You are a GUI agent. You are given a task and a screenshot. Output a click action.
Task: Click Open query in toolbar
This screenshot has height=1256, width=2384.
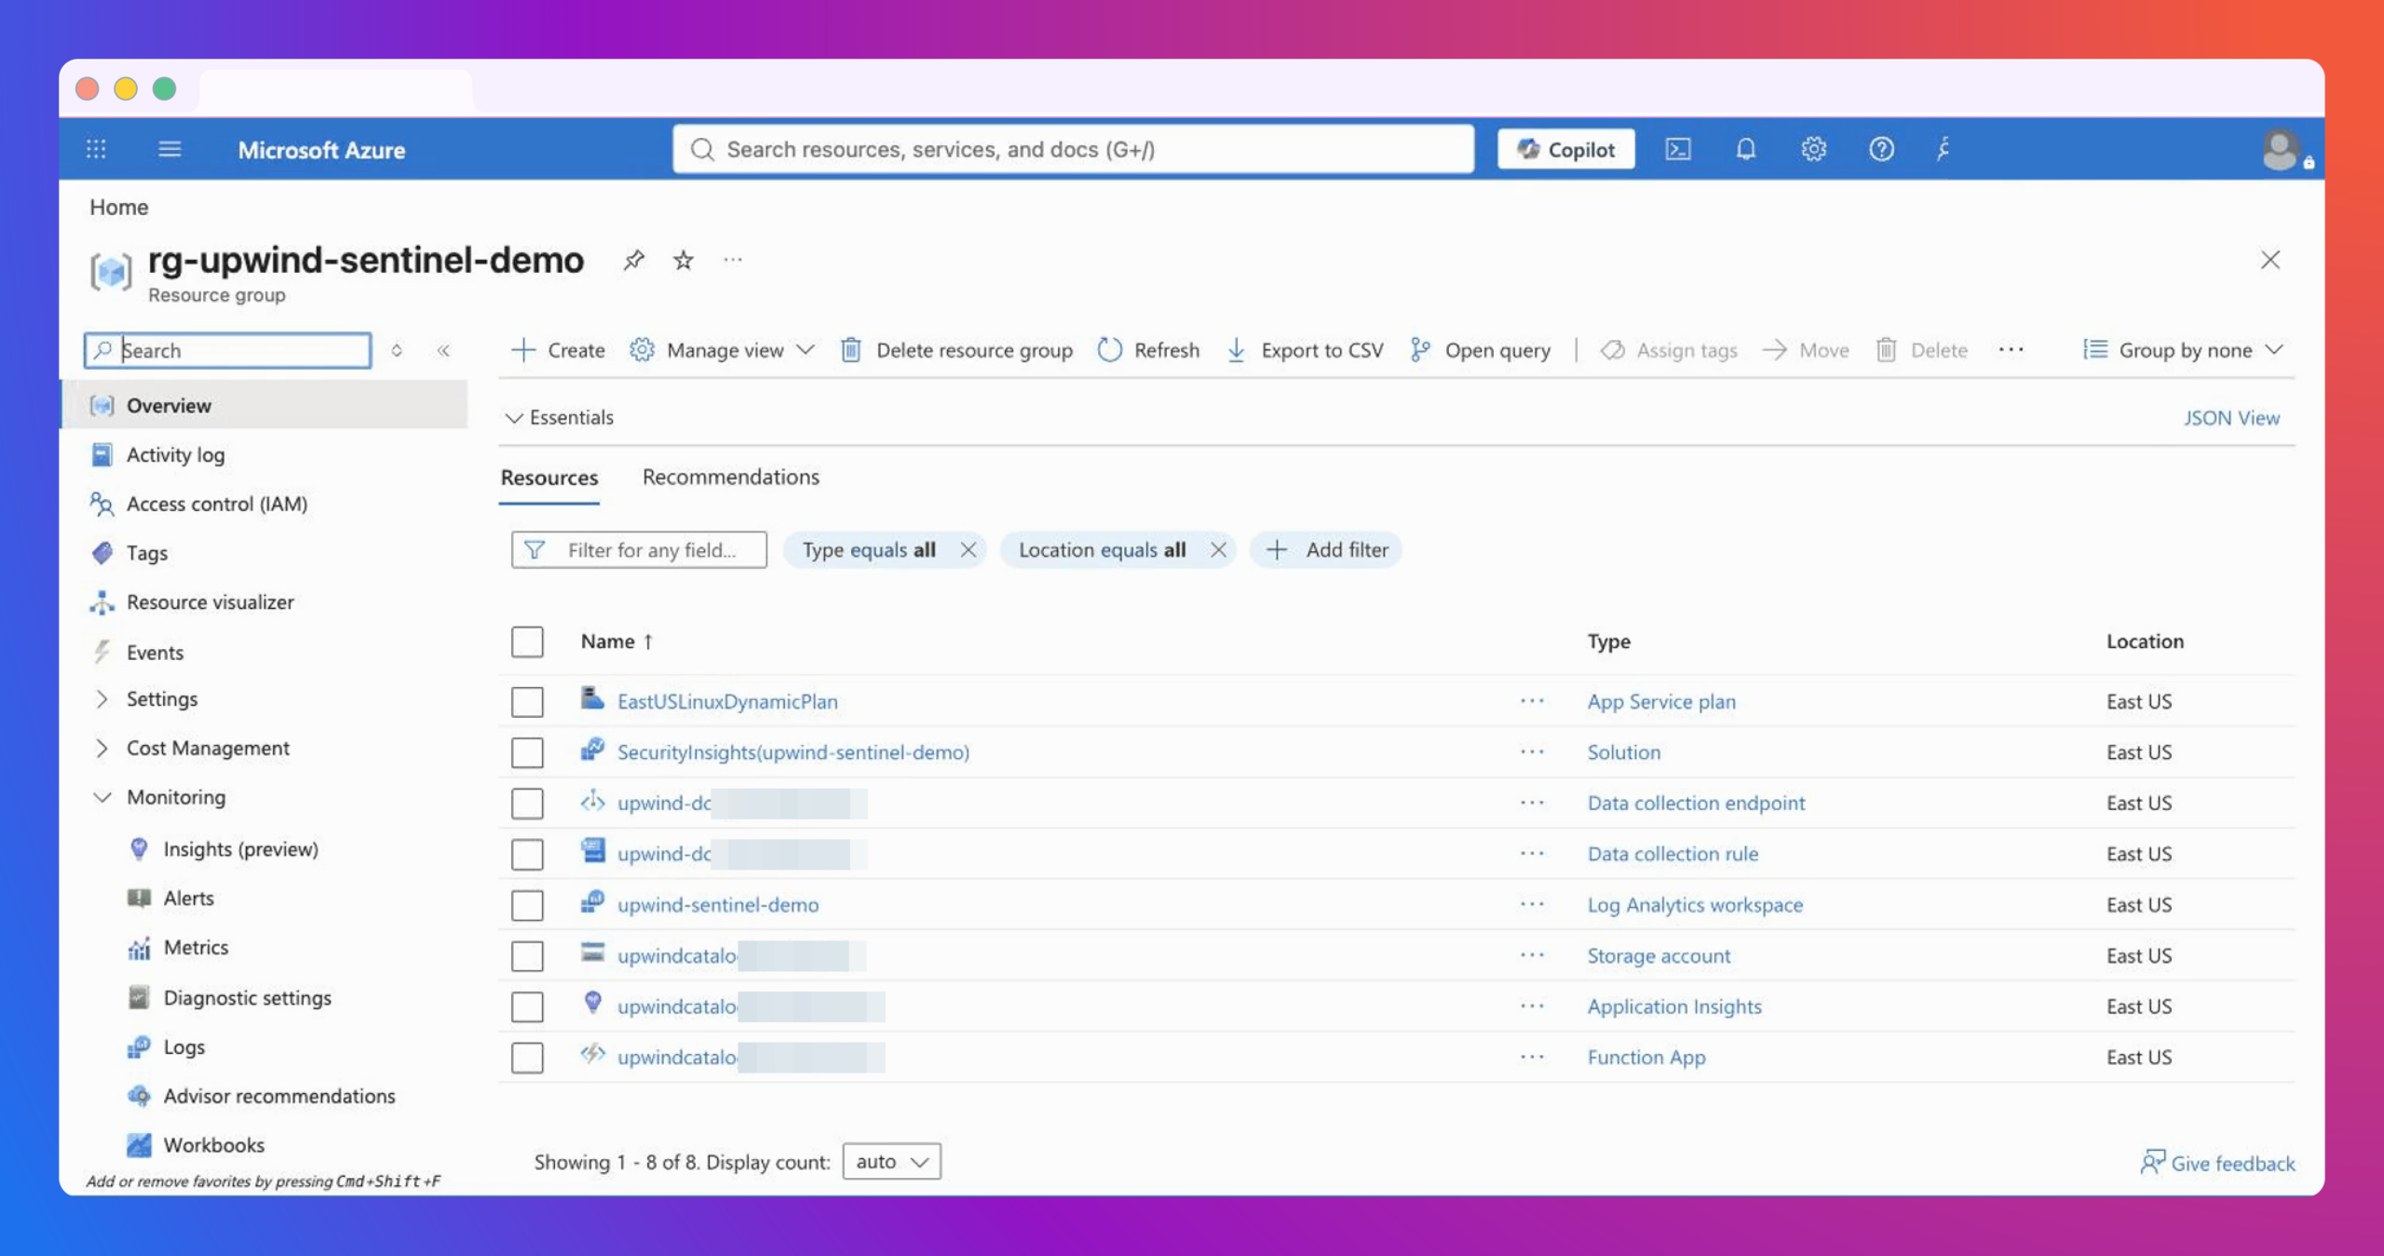[1480, 350]
